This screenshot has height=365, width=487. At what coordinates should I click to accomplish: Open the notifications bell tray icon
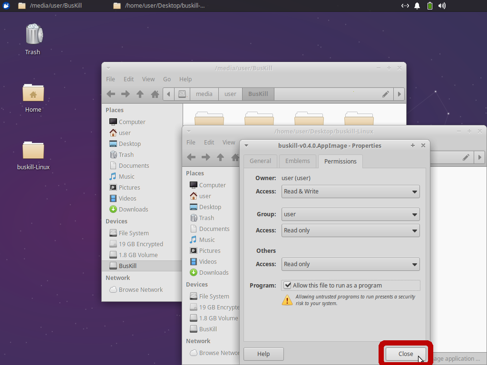click(x=417, y=6)
